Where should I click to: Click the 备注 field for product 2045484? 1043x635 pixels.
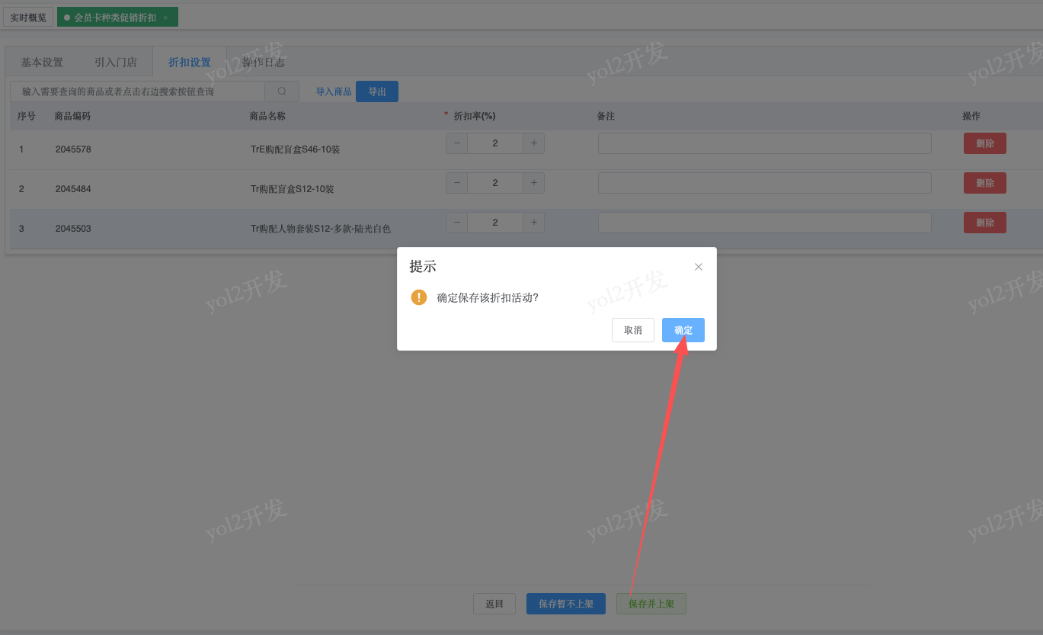pyautogui.click(x=765, y=183)
